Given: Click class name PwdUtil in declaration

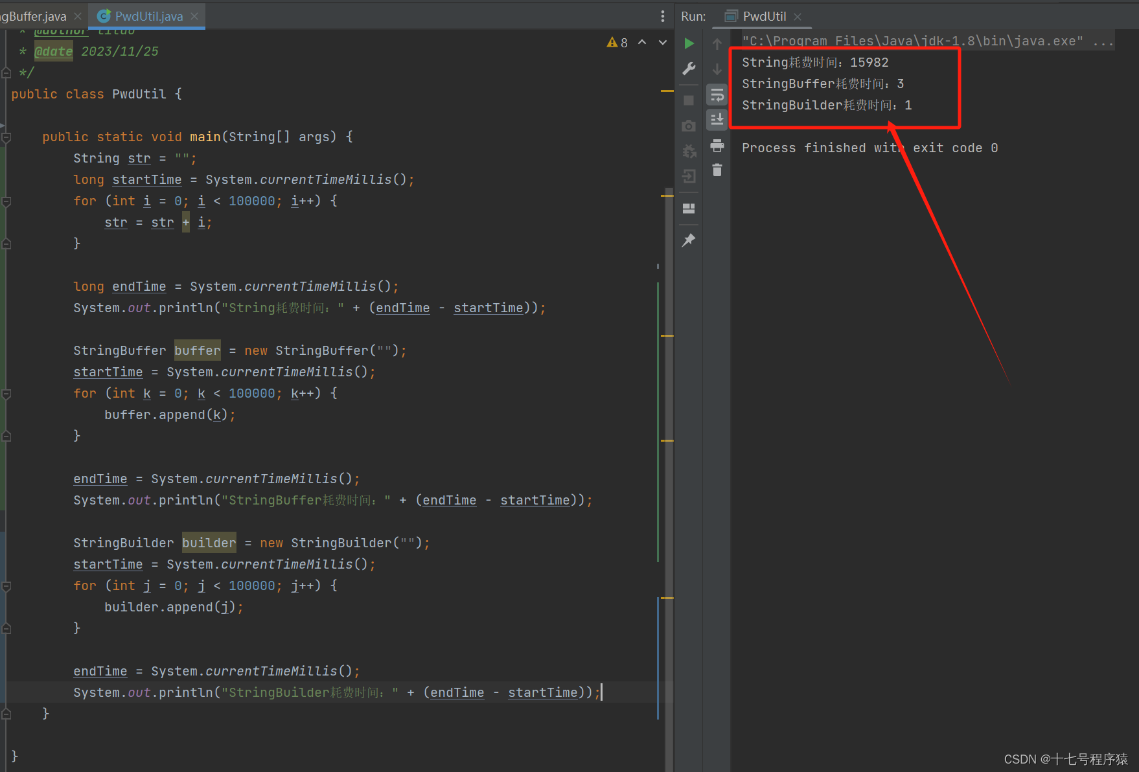Looking at the screenshot, I should [x=139, y=94].
